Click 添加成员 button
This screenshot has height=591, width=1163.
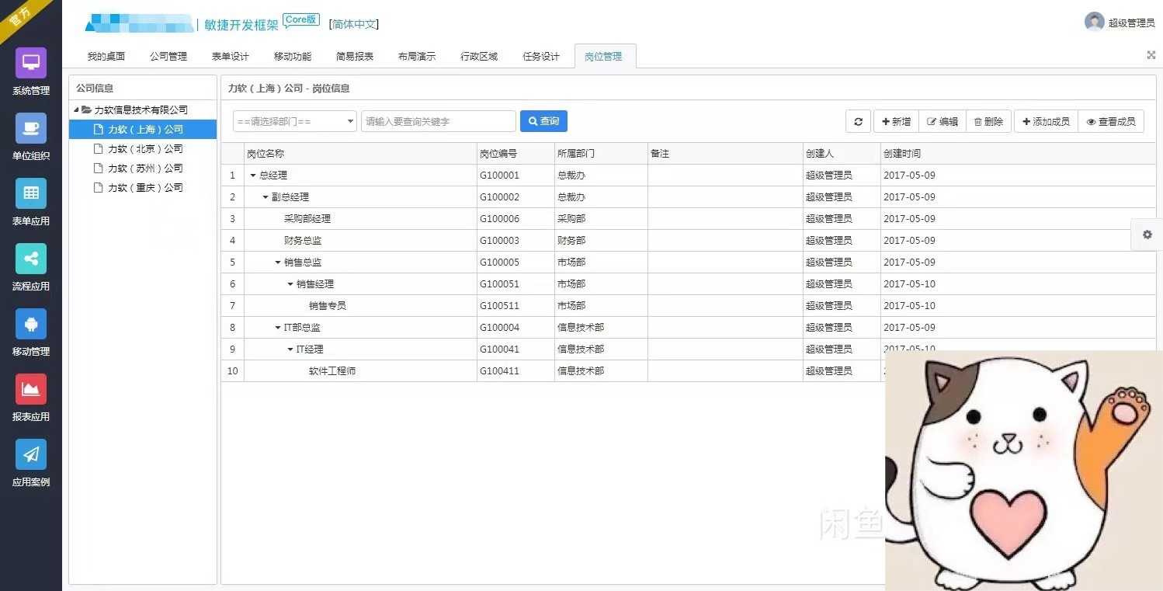point(1046,121)
